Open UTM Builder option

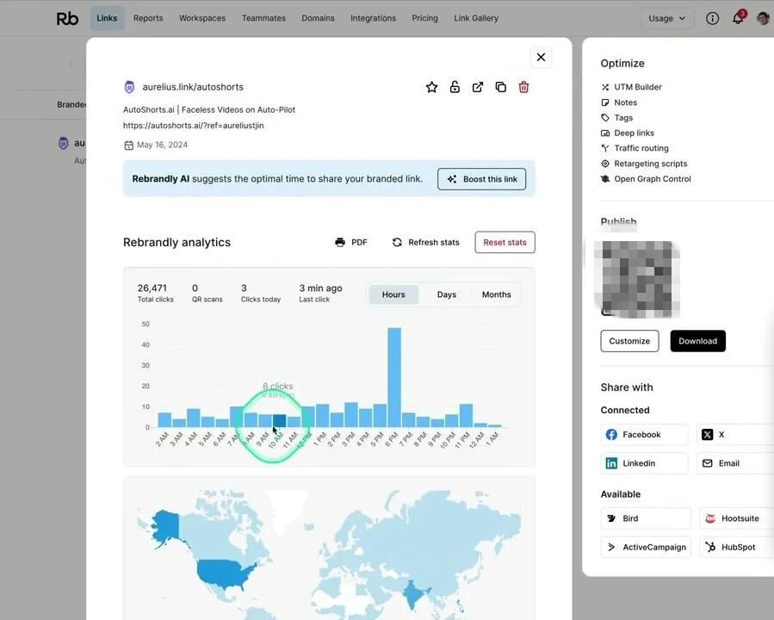pos(637,87)
